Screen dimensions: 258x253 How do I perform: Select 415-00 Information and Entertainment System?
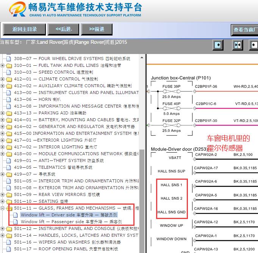coord(77,133)
